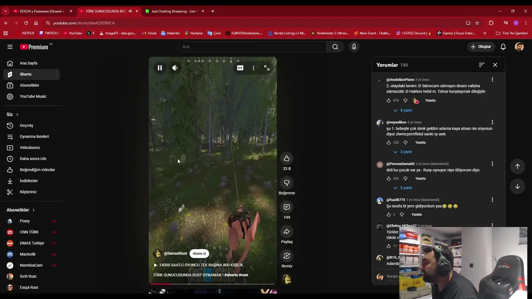Close the Yorumlar comments panel
The height and width of the screenshot is (299, 532).
(x=495, y=65)
